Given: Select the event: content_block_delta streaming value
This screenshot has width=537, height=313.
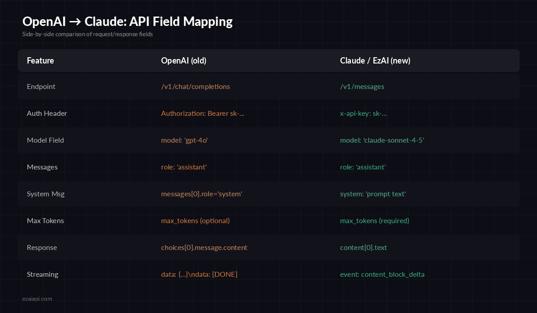Looking at the screenshot, I should (383, 274).
